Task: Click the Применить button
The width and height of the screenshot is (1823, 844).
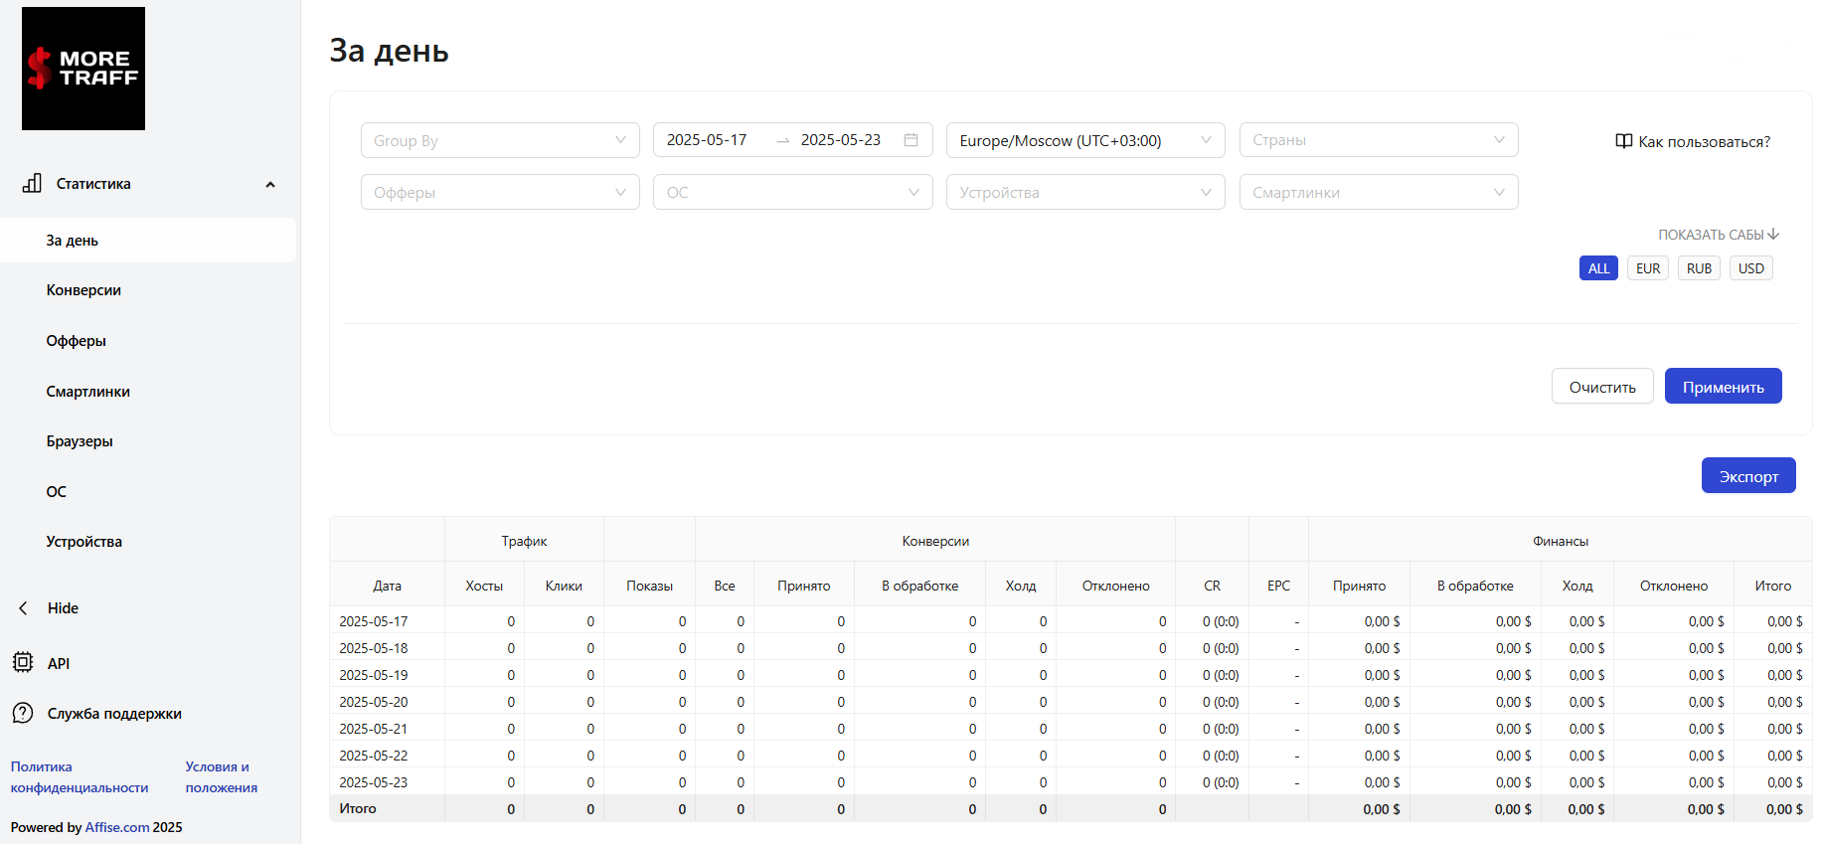Action: [1724, 387]
